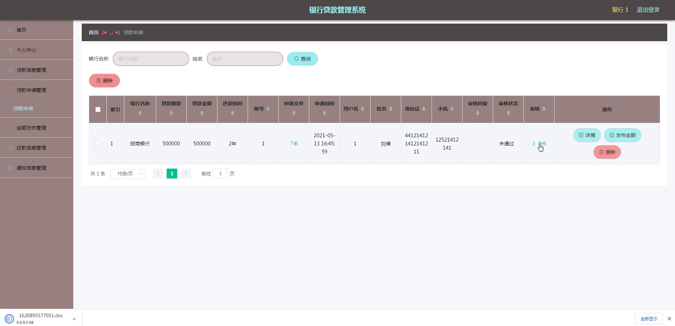Click the 删除 button above the table

coord(104,81)
